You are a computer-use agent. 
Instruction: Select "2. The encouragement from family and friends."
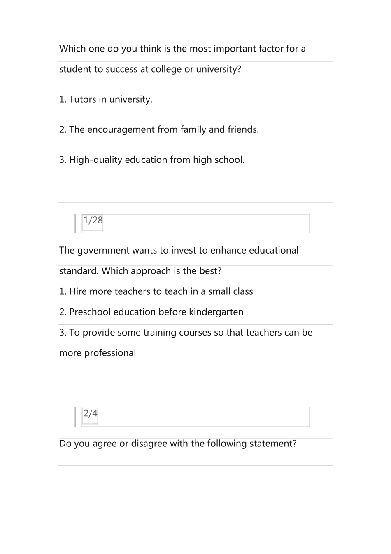159,129
